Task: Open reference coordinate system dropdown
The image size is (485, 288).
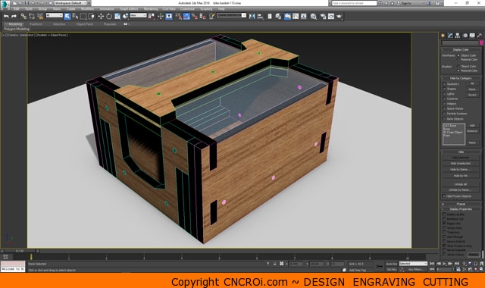Action: pos(138,15)
